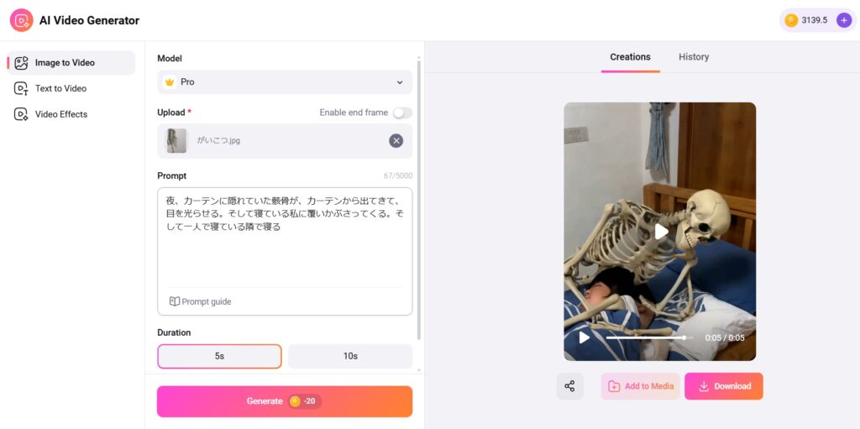Screen dimensions: 860x429
Task: Expand the Pro model dropdown
Action: click(x=285, y=81)
